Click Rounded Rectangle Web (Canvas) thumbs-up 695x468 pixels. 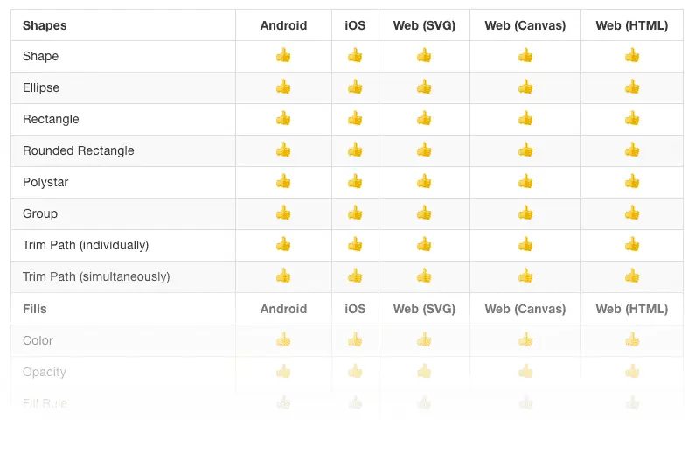[x=525, y=150]
